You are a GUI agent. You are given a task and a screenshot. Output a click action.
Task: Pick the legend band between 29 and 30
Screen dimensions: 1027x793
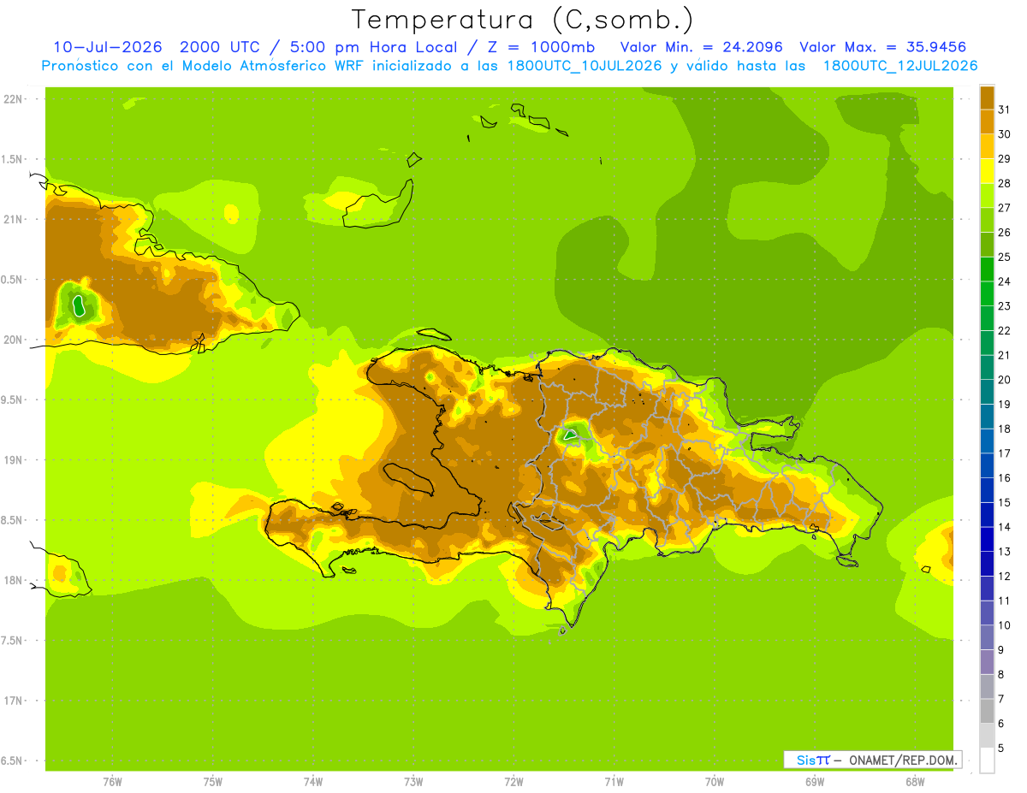pyautogui.click(x=987, y=145)
